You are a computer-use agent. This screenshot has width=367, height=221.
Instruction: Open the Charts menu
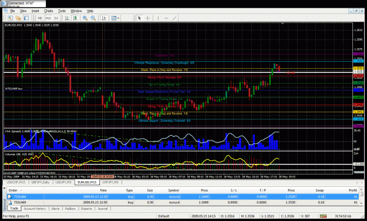click(x=49, y=11)
